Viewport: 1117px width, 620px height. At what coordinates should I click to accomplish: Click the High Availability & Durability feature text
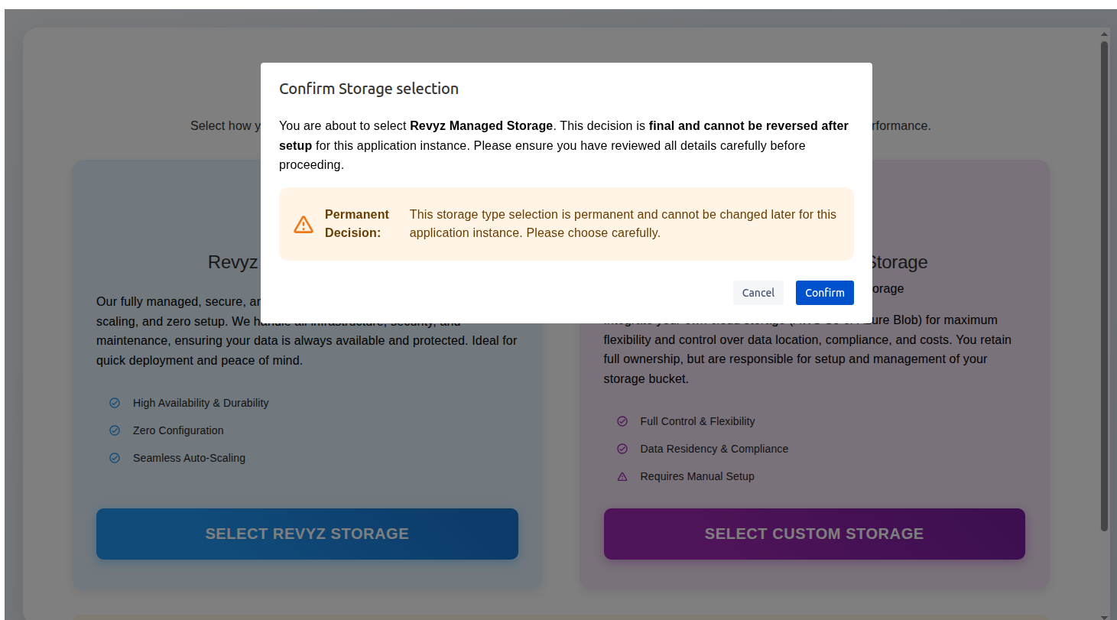tap(200, 403)
